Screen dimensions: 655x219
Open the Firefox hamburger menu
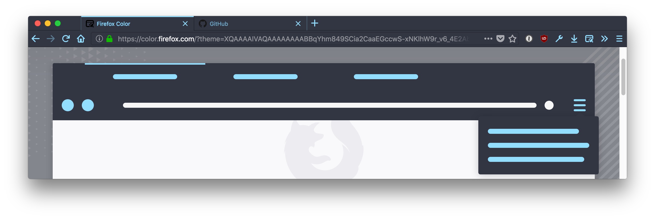(619, 39)
